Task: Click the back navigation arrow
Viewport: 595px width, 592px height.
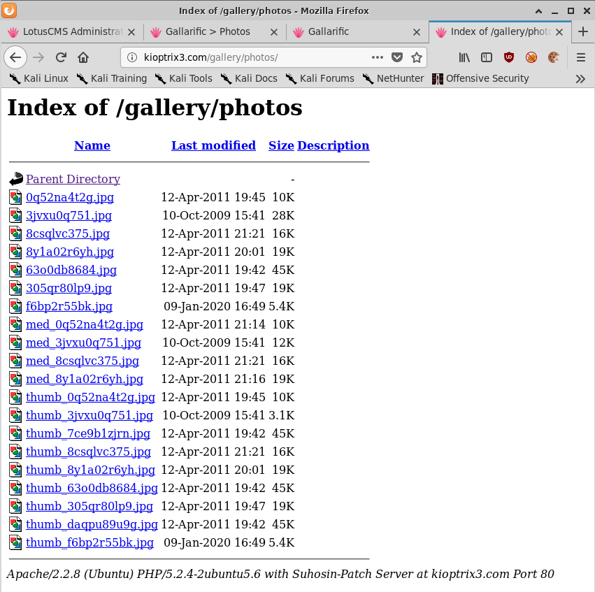Action: (x=15, y=57)
